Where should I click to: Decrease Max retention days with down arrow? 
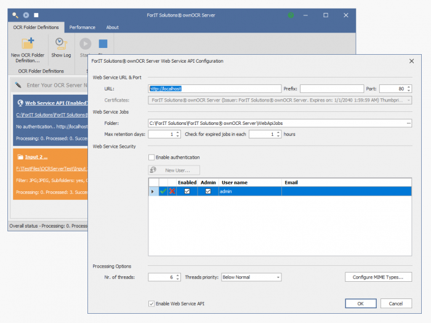178,136
